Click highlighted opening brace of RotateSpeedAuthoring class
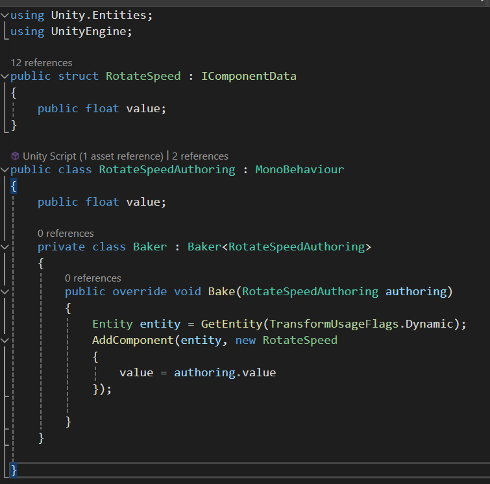The width and height of the screenshot is (490, 484). (x=14, y=186)
